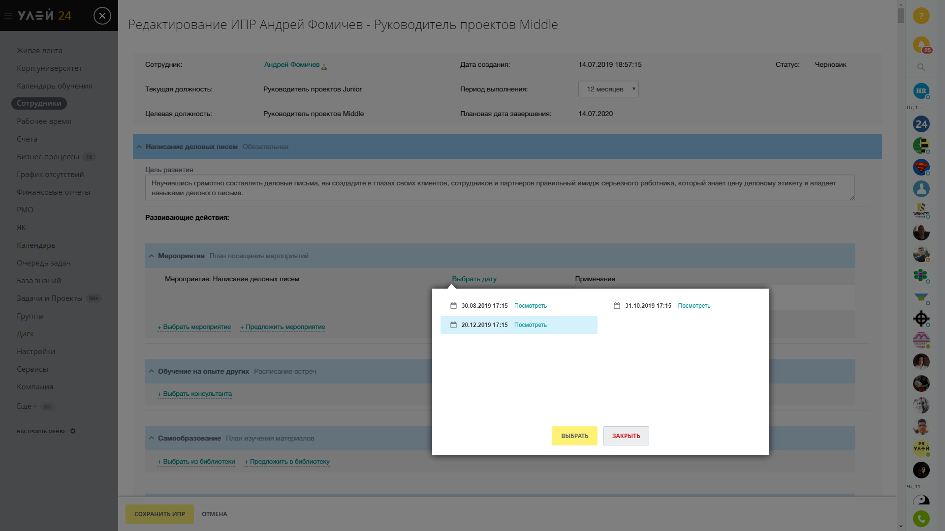Click the calendar icon beside 31.10.2019 17:15
This screenshot has height=531, width=945.
(x=617, y=306)
